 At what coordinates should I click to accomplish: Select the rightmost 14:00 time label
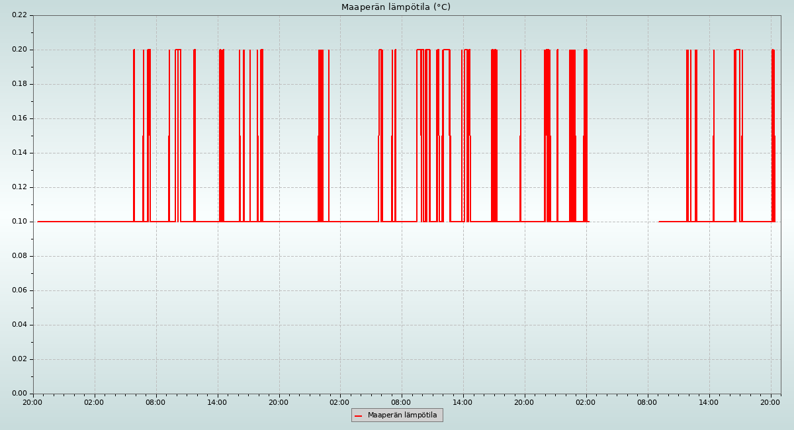pos(709,402)
